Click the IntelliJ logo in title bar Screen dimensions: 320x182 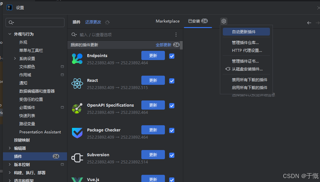click(9, 8)
